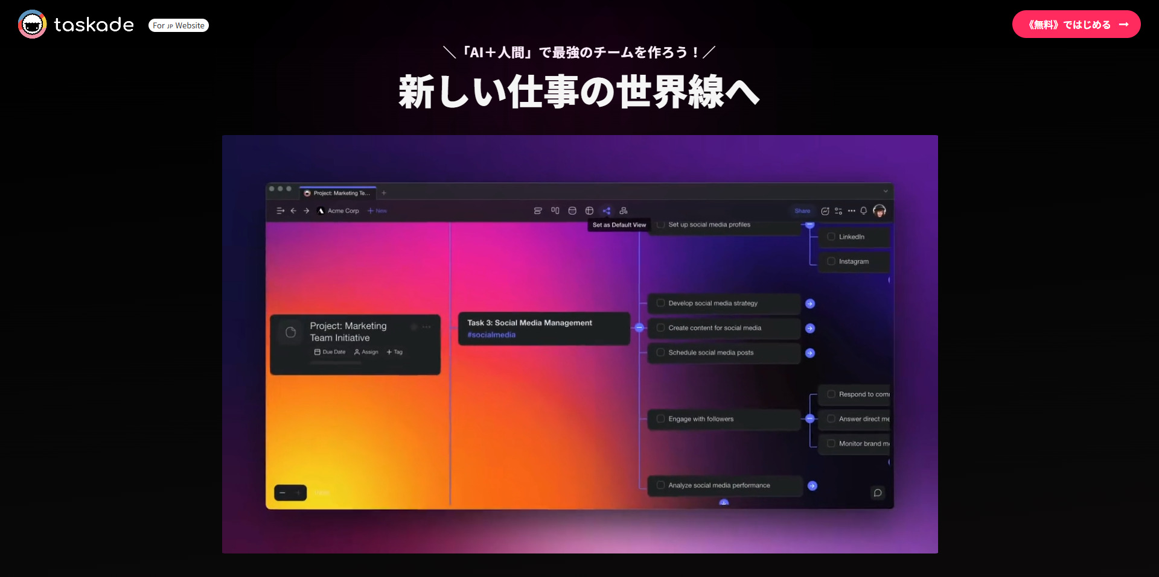
Task: Click the Taskade mascot logo icon
Action: (32, 25)
